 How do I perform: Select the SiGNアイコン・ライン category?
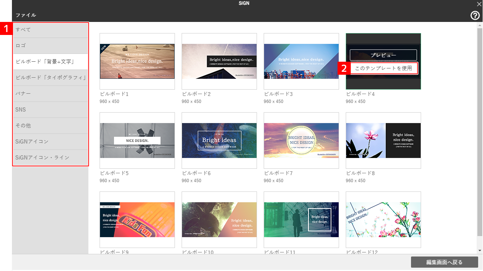(51, 158)
